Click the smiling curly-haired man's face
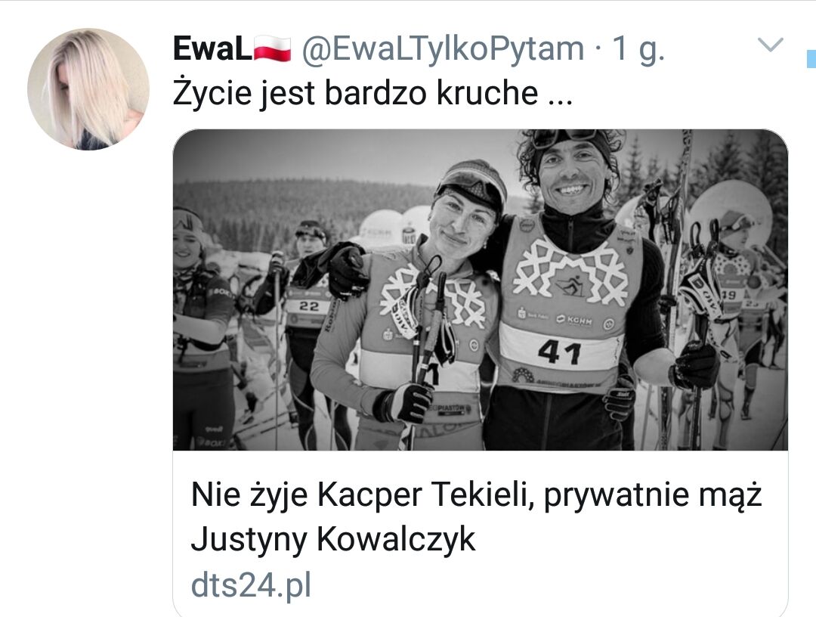816x617 pixels. pos(571,175)
